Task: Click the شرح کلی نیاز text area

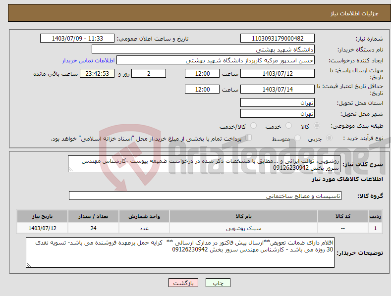Action: pos(204,164)
